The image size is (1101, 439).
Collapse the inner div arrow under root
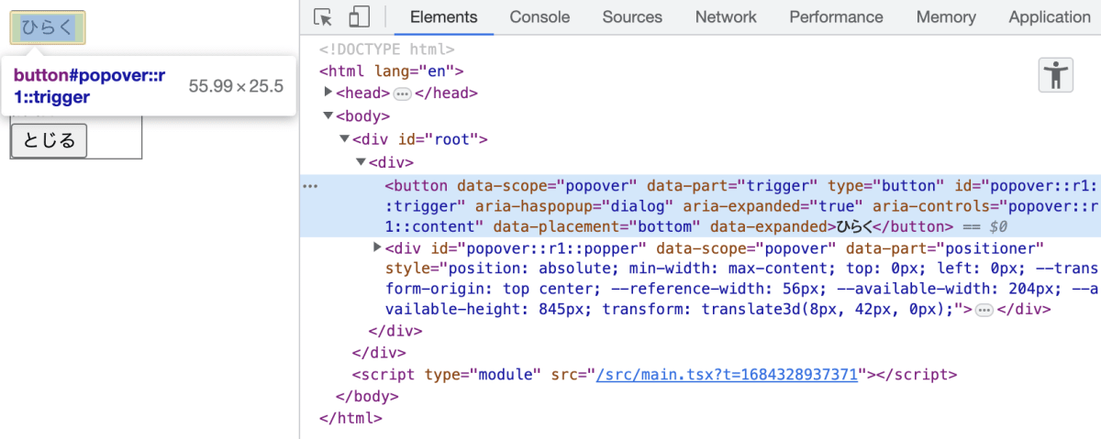[x=361, y=162]
